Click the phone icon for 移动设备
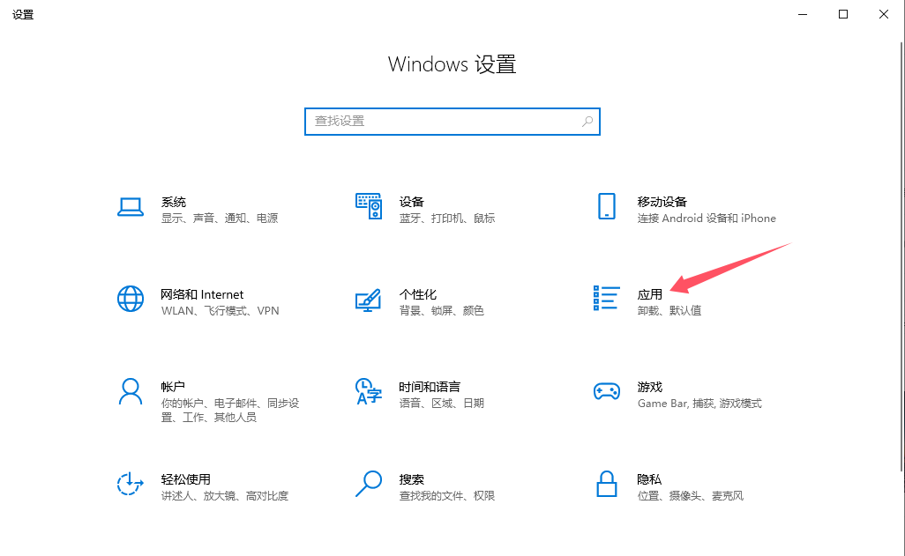This screenshot has height=556, width=905. pos(607,206)
